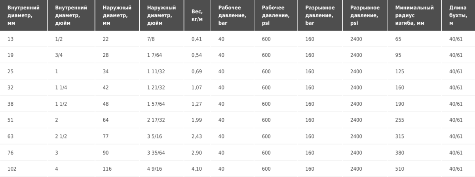This screenshot has width=475, height=177.
Task: Click the outer diameter value 1 7/64
Action: coord(154,55)
